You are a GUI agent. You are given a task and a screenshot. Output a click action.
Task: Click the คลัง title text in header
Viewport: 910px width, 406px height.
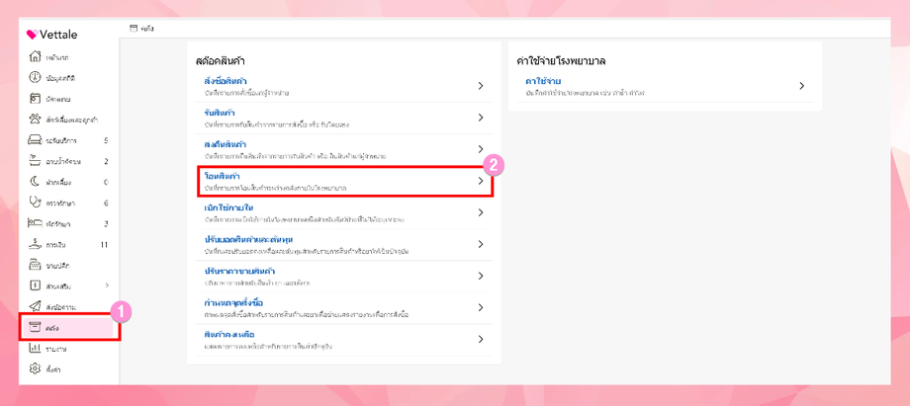click(x=147, y=29)
